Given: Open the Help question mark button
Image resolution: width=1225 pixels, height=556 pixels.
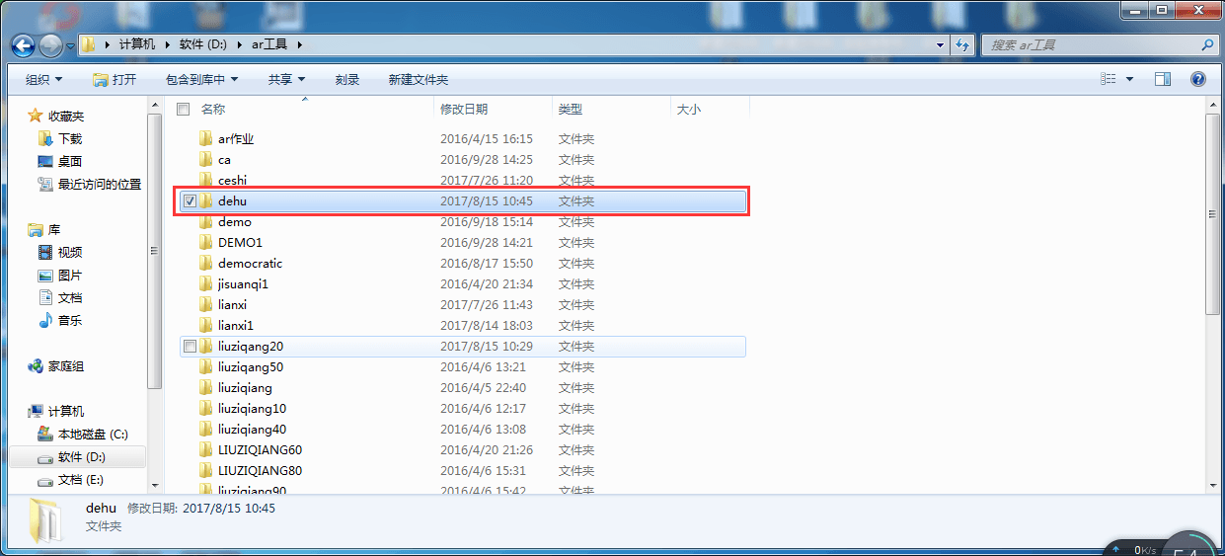Looking at the screenshot, I should [1197, 79].
